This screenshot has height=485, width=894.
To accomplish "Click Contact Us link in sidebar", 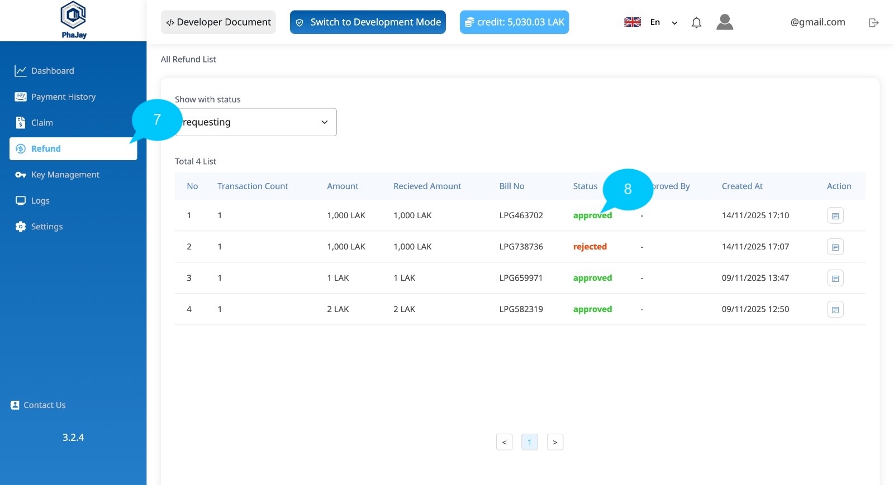I will pyautogui.click(x=44, y=405).
